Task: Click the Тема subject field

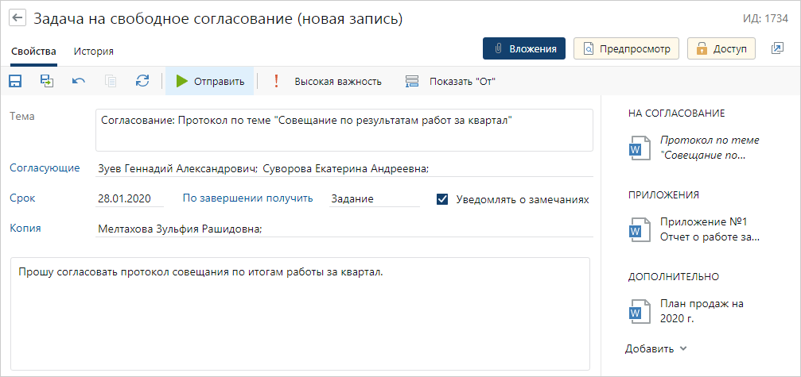Action: pos(344,130)
